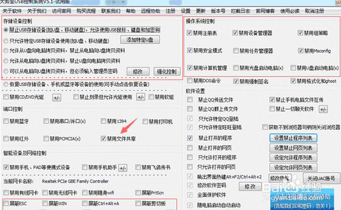Image resolution: width=341 pixels, height=210 pixels.
Task: Uncheck 禁用手机、PAD等便携式设备 checkbox
Action: (x=6, y=167)
